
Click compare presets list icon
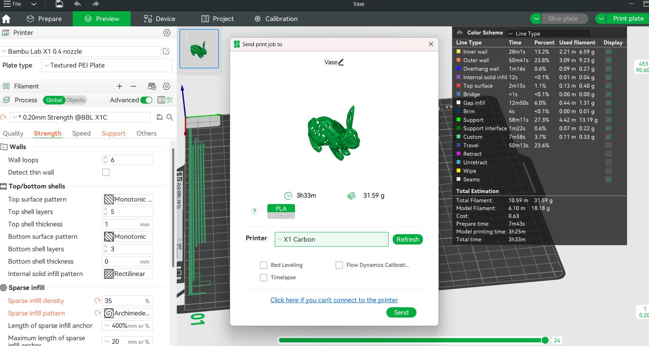click(161, 100)
